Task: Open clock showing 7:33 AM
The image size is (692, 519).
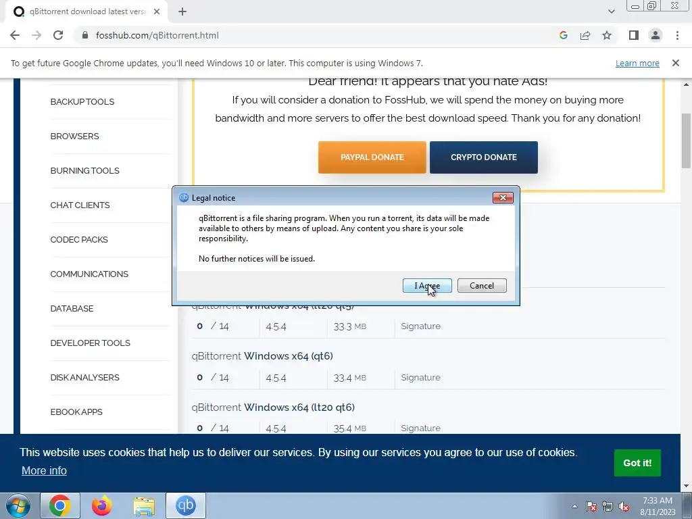Action: (x=658, y=506)
